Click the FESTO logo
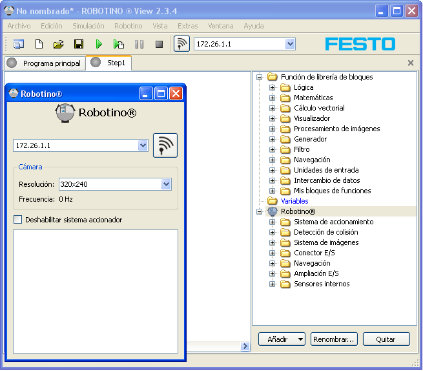 [x=360, y=44]
